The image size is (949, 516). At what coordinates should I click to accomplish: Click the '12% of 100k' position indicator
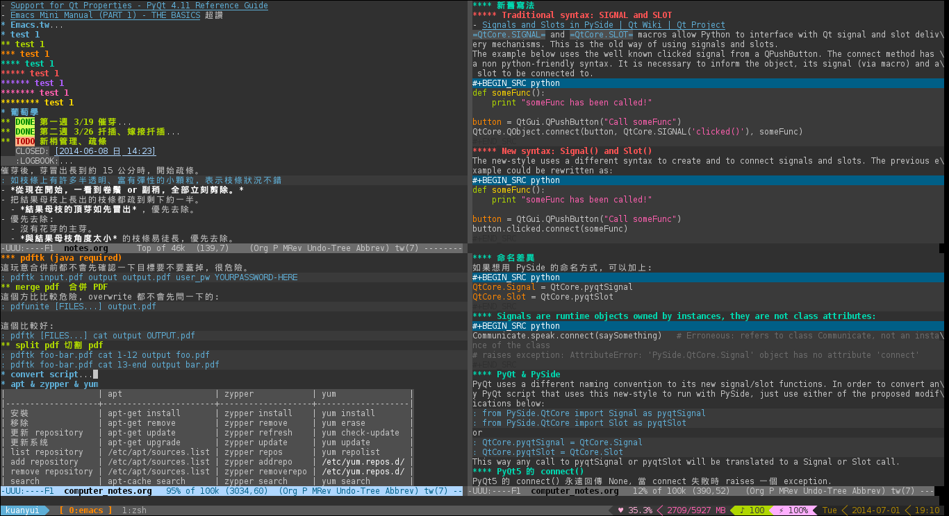click(x=662, y=491)
